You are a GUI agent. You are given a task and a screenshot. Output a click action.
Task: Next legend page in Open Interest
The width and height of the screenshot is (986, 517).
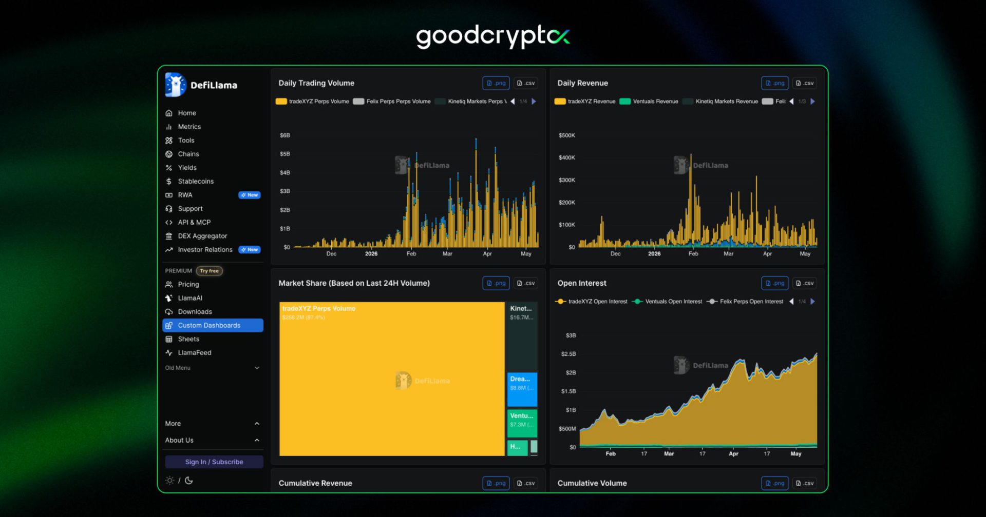tap(812, 302)
